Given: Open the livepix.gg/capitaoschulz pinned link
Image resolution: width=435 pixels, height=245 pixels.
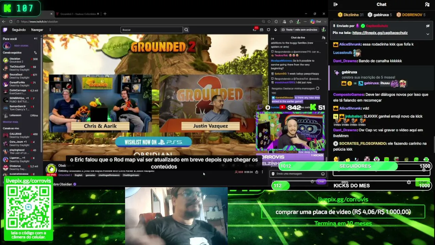Looking at the screenshot, I should click(380, 33).
